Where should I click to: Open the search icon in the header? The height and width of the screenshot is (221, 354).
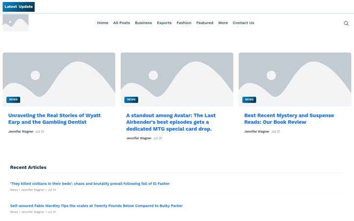pyautogui.click(x=346, y=23)
